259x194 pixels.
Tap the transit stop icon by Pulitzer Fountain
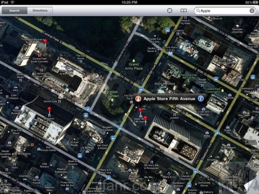[x=88, y=109]
